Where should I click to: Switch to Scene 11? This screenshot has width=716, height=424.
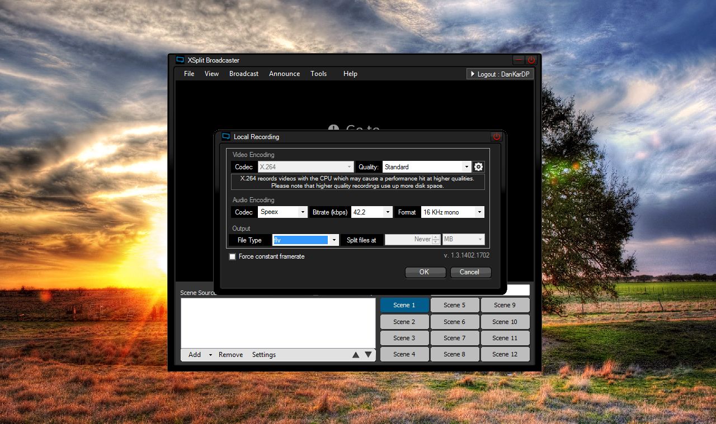coord(505,338)
